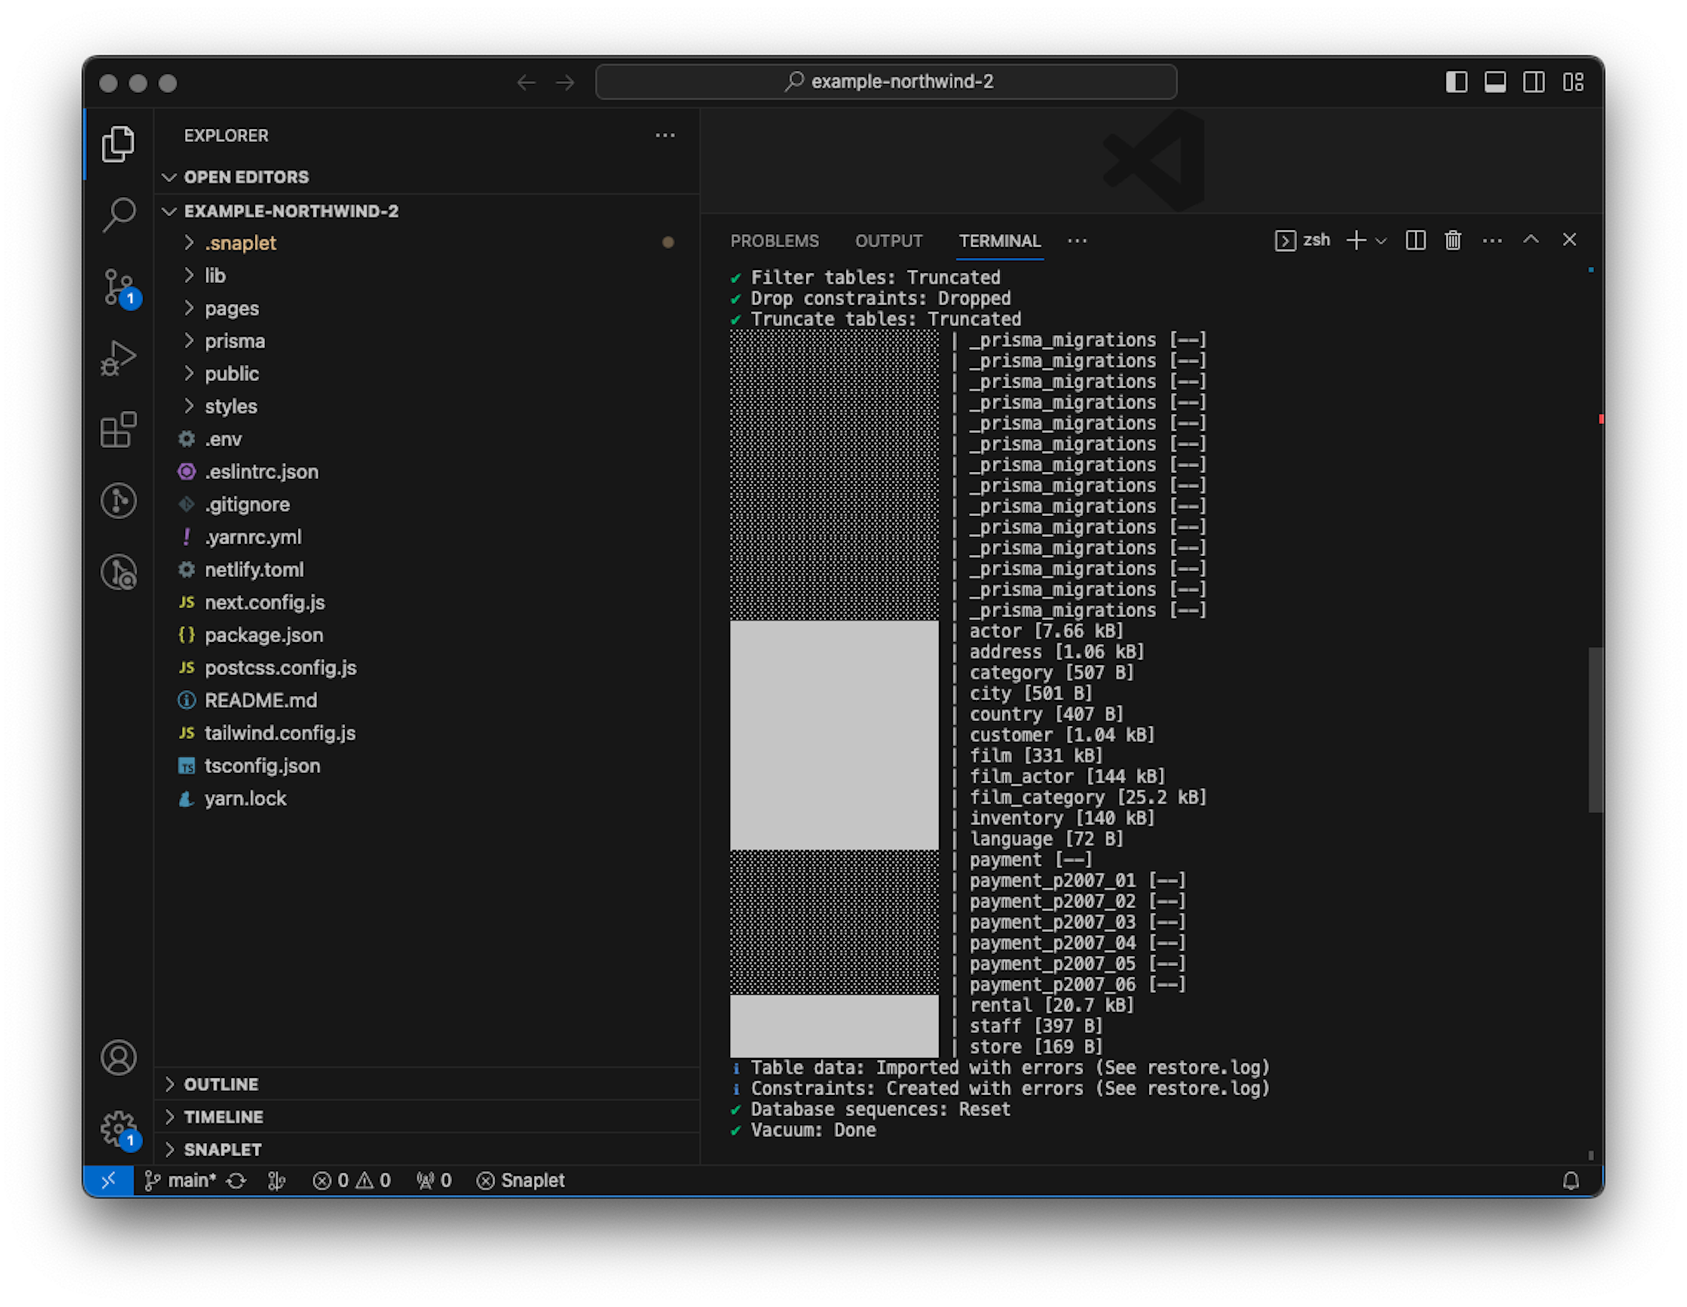Select the zsh terminal instance
The image size is (1687, 1307).
pyautogui.click(x=1302, y=240)
